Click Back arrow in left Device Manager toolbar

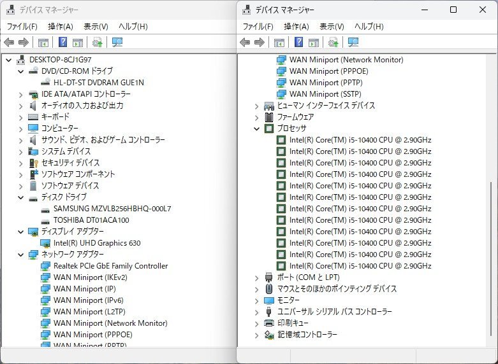(9, 42)
